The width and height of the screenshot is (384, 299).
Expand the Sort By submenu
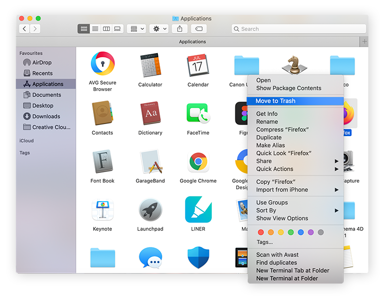(x=295, y=210)
